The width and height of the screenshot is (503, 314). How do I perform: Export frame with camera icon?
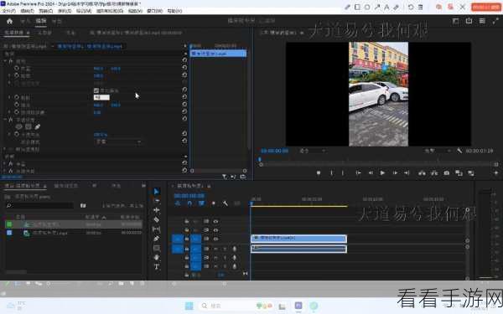(x=447, y=173)
